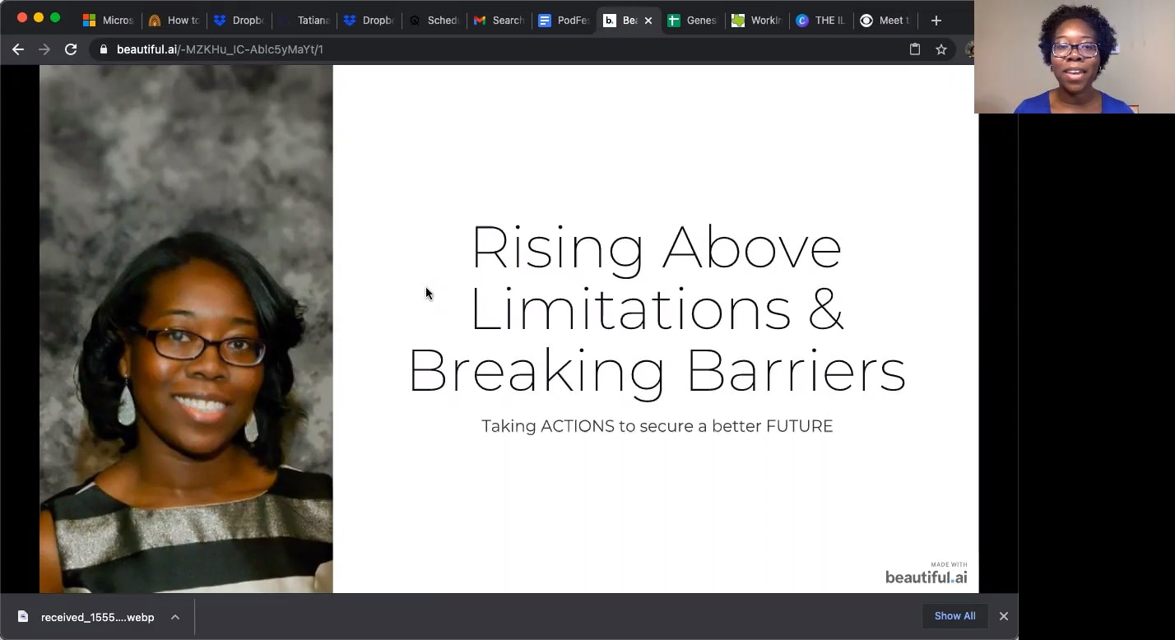
Task: Reload the beautiful.ai page
Action: (71, 49)
